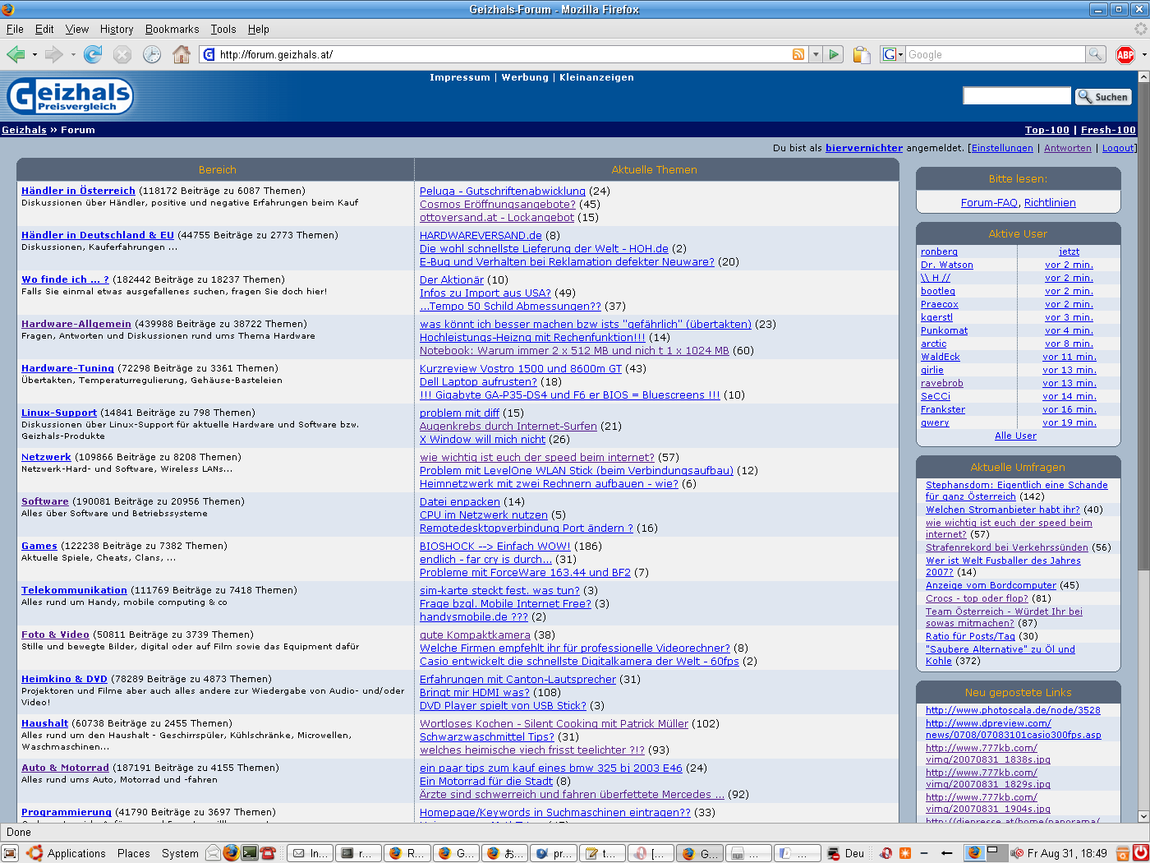Open the Top-100 link

click(1047, 130)
